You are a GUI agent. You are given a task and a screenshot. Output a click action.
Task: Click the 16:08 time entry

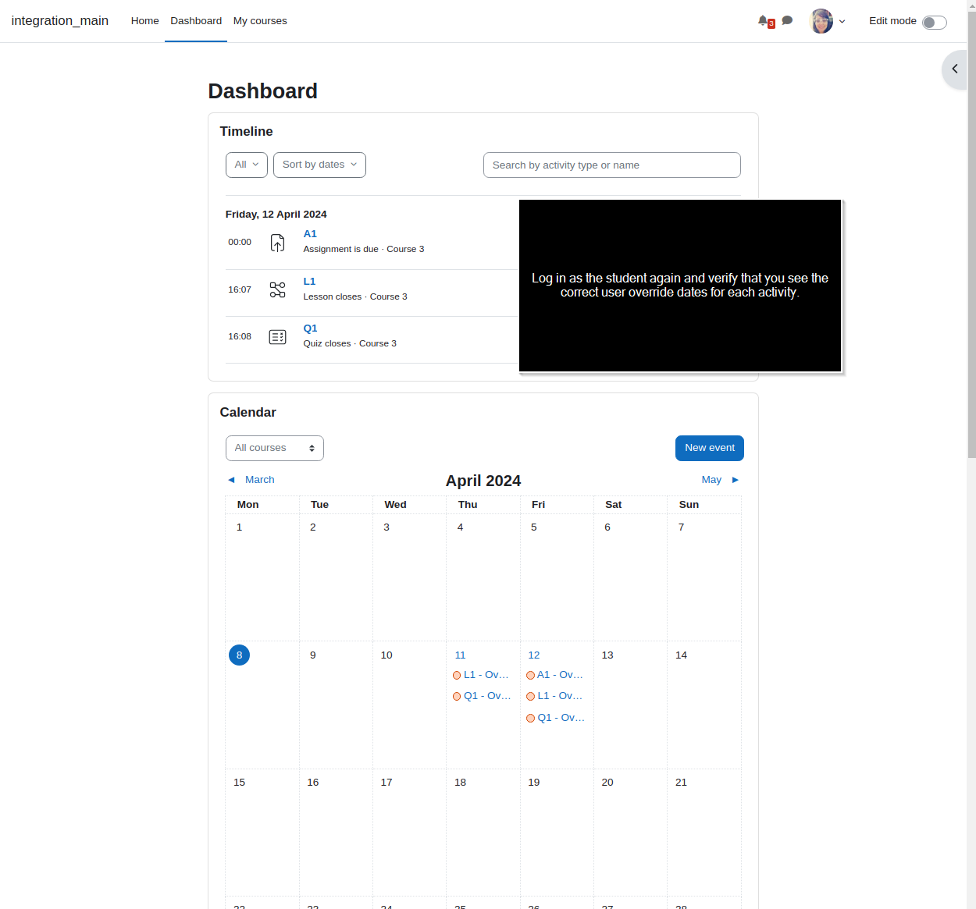(x=240, y=337)
